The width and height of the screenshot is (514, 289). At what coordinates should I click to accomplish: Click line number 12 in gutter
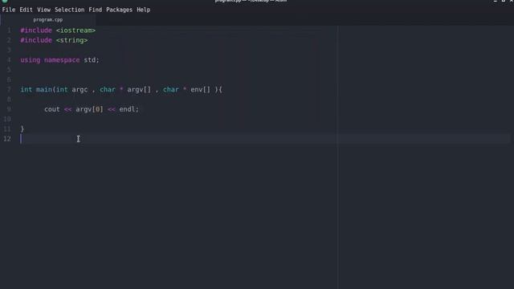tap(7, 139)
